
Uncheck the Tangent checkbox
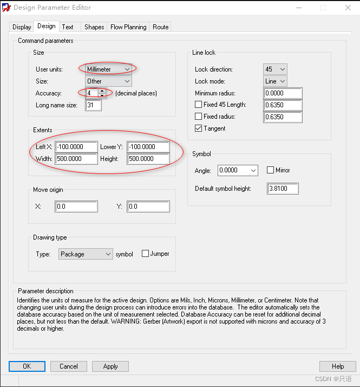pos(199,128)
